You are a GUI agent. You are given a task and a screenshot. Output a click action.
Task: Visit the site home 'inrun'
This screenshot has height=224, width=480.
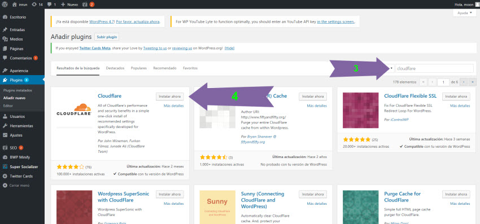tap(20, 5)
